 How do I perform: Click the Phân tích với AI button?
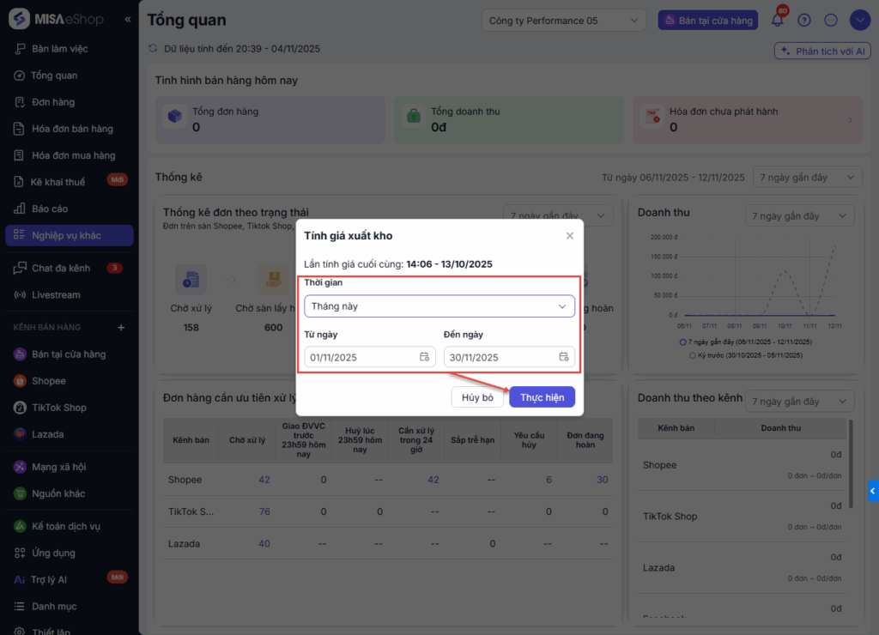click(x=822, y=51)
